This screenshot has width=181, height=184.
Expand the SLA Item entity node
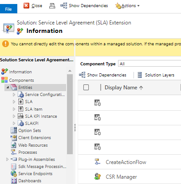[x=14, y=109]
